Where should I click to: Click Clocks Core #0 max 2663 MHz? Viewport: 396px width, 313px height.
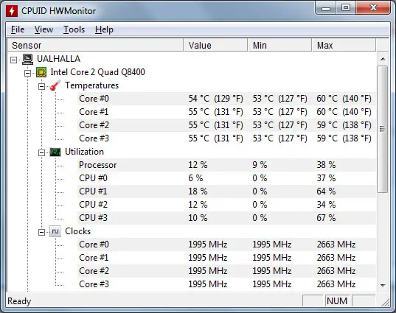[x=336, y=245]
